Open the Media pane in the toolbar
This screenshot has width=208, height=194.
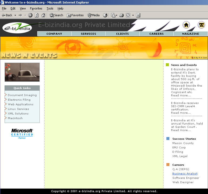click(x=93, y=15)
